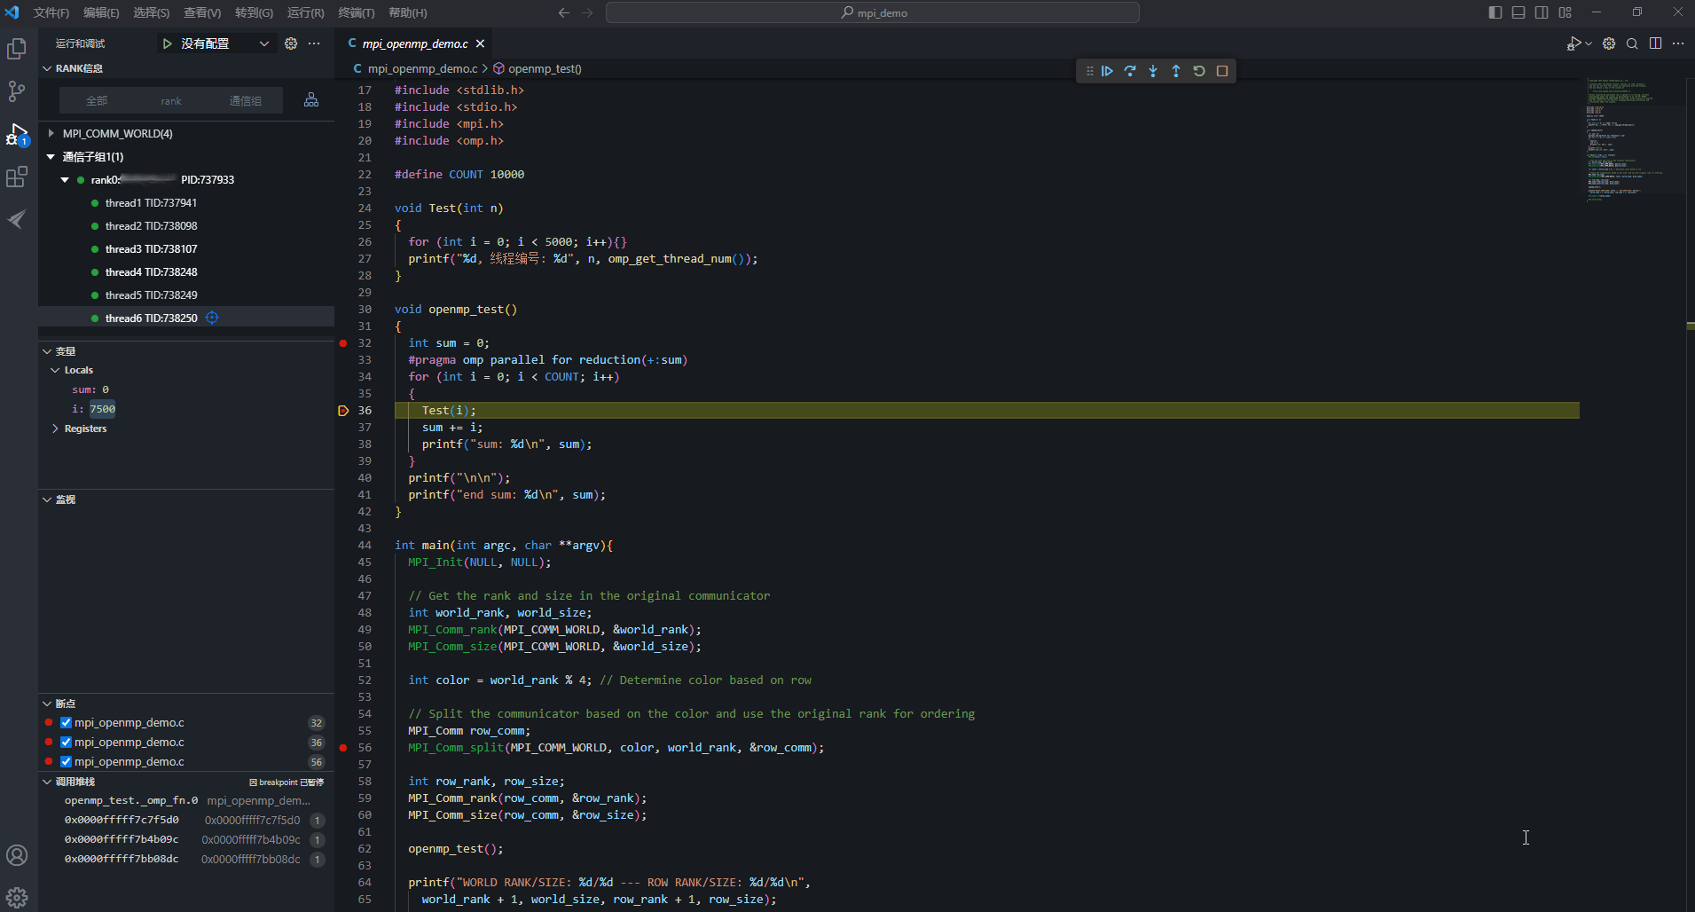Screen dimensions: 1695x912
Task: Open the 选择(S) menu
Action: click(x=151, y=12)
